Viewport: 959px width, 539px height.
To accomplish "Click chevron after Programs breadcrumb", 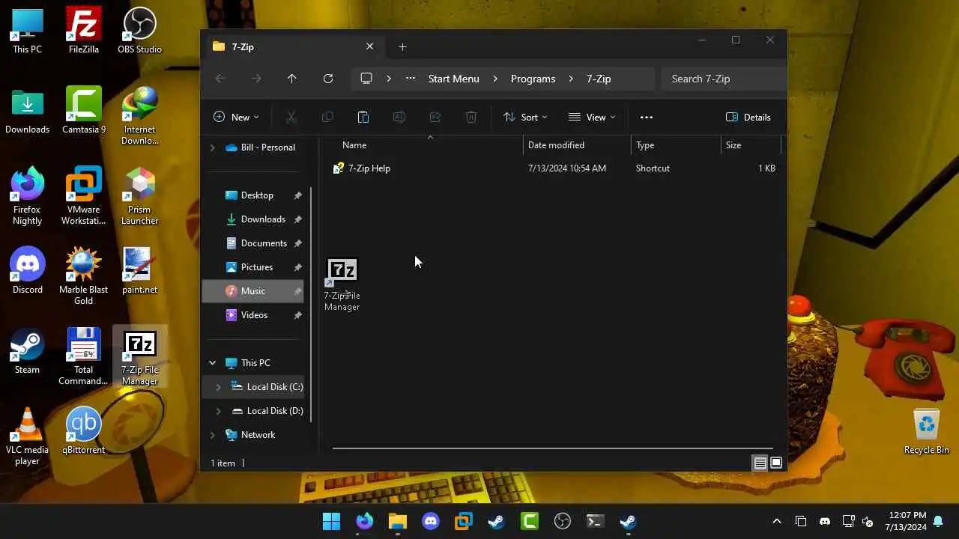I will click(x=571, y=79).
